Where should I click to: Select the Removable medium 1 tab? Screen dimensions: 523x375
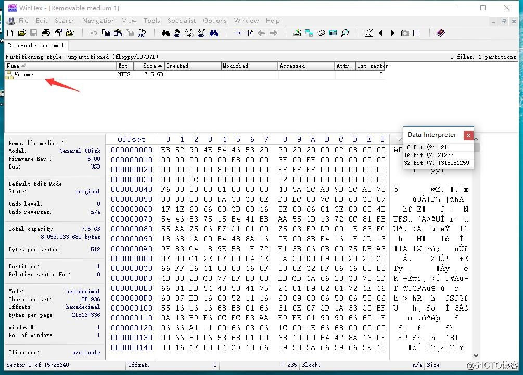point(36,45)
